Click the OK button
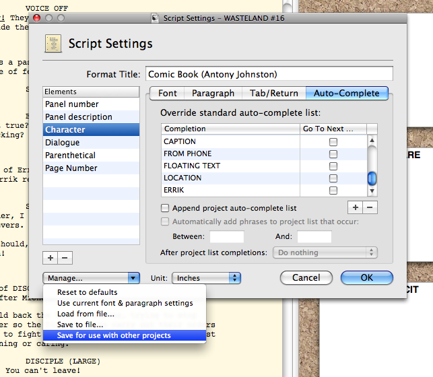Image resolution: width=433 pixels, height=377 pixels. (366, 277)
